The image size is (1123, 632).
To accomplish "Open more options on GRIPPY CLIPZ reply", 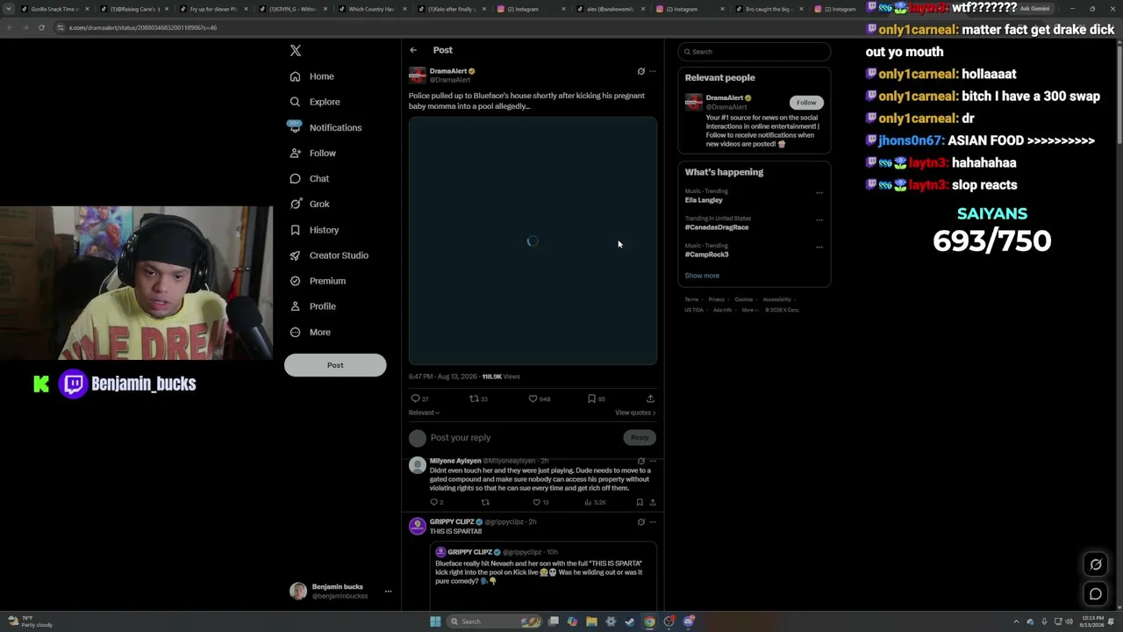I will 652,521.
